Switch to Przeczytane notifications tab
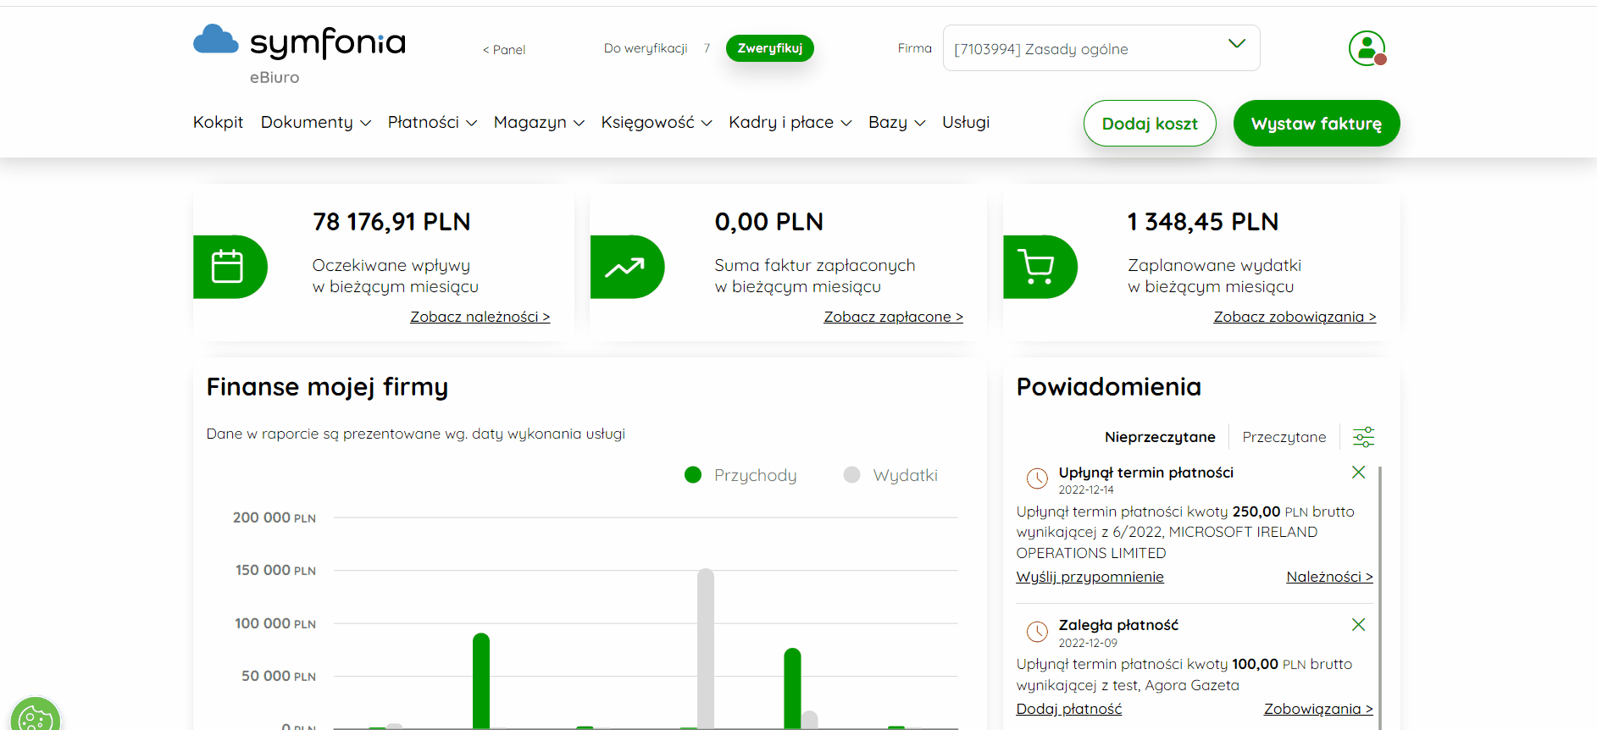The height and width of the screenshot is (730, 1597). [1284, 437]
